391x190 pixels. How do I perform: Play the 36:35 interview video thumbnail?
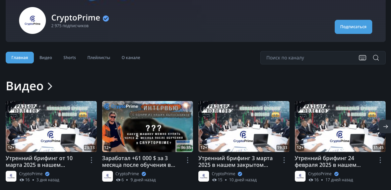point(148,127)
